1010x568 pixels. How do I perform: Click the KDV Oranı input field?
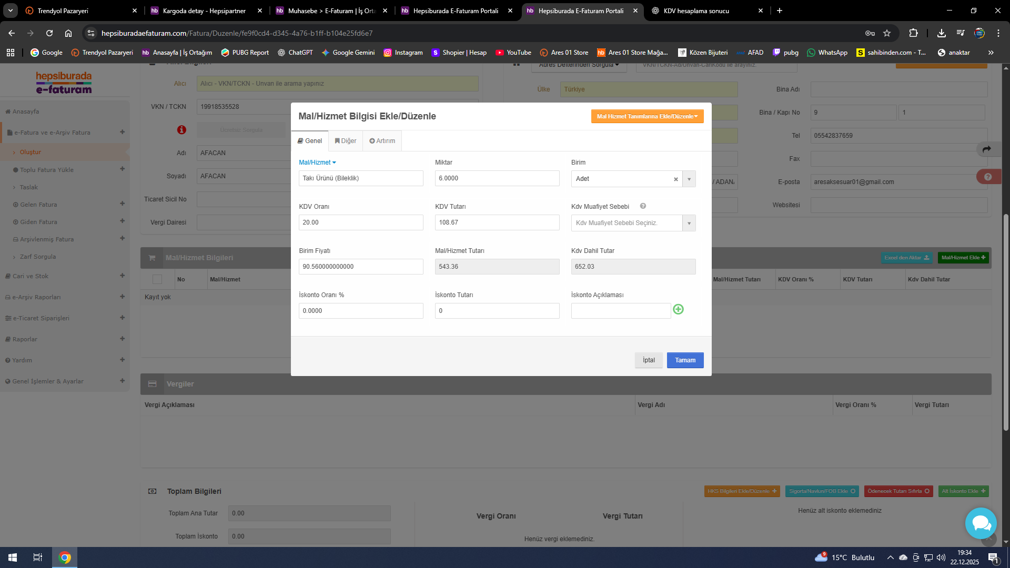(361, 222)
